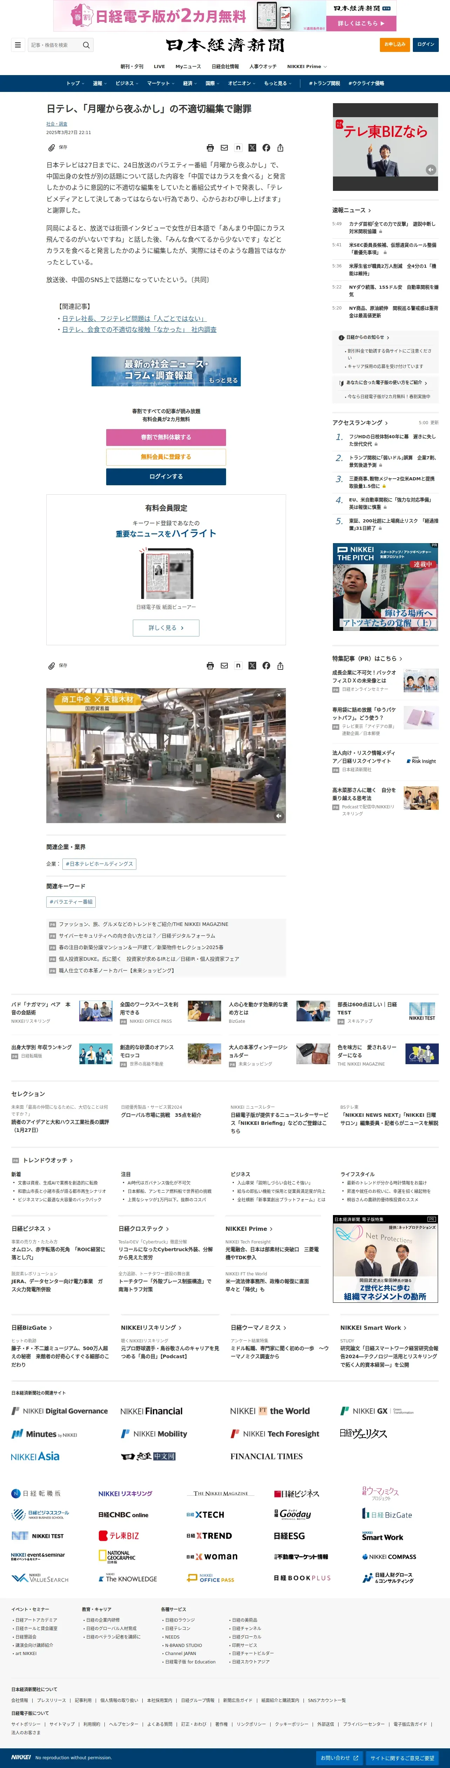This screenshot has height=1768, width=450.
Task: Expand the ビジネス navigation dropdown
Action: (127, 83)
